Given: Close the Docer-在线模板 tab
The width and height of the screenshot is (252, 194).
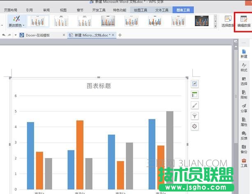Looking at the screenshot, I should click(x=64, y=35).
